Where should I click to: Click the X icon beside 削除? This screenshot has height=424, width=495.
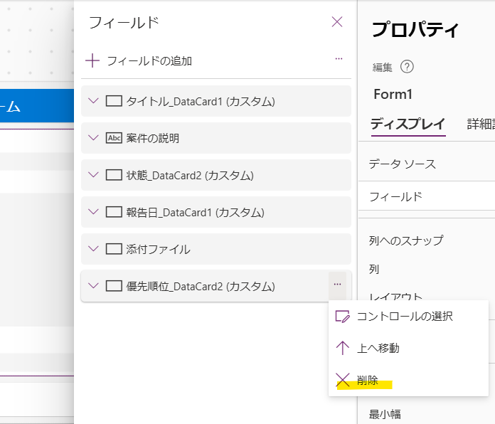(x=343, y=380)
